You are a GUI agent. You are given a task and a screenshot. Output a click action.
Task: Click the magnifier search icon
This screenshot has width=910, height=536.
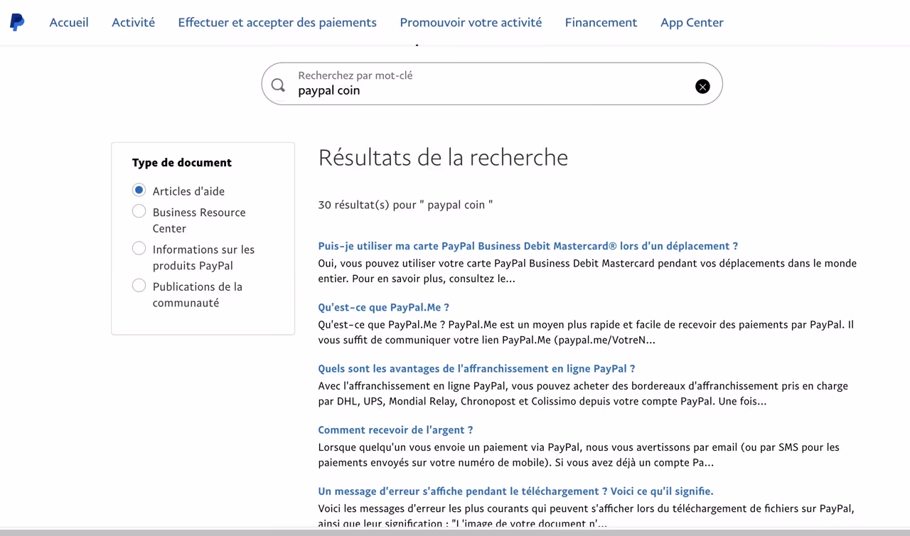(278, 85)
